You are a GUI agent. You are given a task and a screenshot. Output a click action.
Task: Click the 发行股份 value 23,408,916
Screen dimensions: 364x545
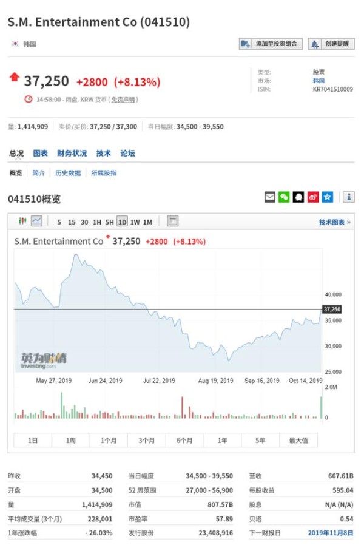tap(216, 532)
